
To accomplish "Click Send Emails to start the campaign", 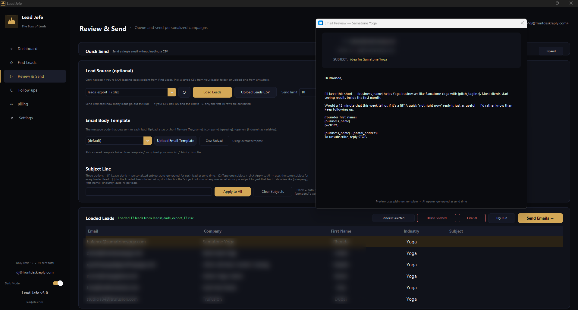I will click(x=540, y=218).
